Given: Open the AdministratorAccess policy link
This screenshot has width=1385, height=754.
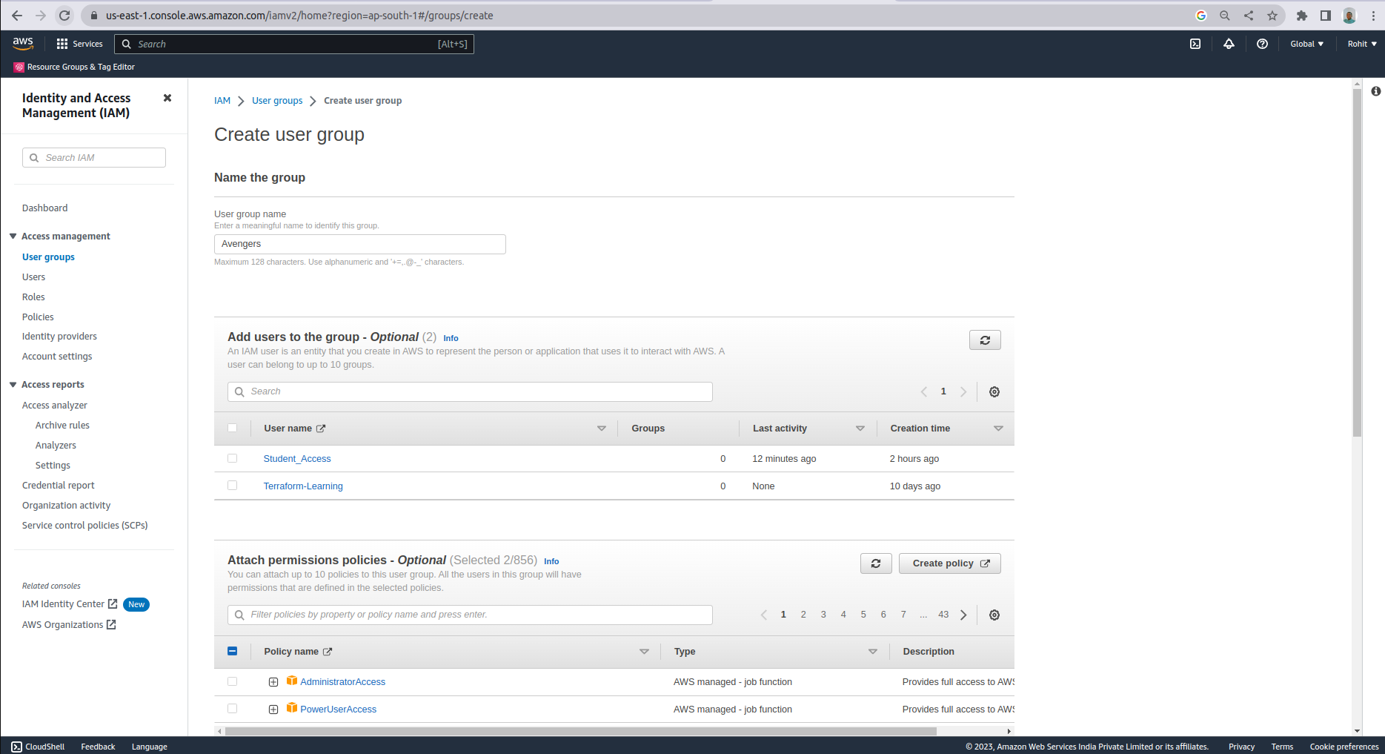Looking at the screenshot, I should 343,682.
